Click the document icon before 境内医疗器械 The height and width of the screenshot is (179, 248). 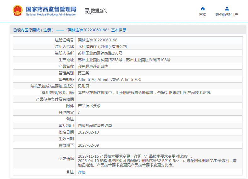point(15,30)
